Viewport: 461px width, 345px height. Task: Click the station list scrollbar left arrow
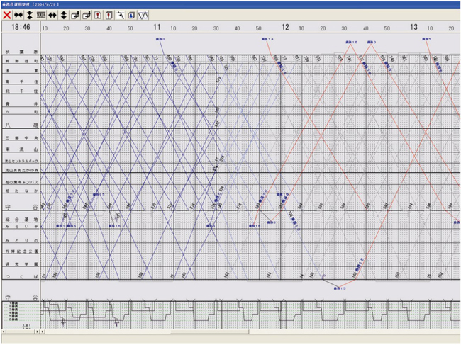click(4, 332)
